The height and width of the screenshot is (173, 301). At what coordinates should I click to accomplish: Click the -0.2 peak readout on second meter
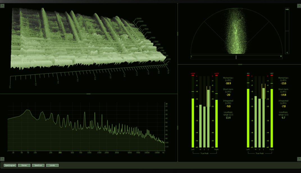272,74
